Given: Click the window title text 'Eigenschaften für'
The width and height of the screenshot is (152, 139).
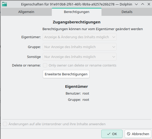Looking at the screenshot, I should pyautogui.click(x=35, y=4).
